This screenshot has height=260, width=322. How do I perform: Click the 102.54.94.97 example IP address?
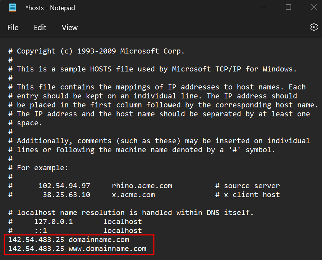pos(64,186)
